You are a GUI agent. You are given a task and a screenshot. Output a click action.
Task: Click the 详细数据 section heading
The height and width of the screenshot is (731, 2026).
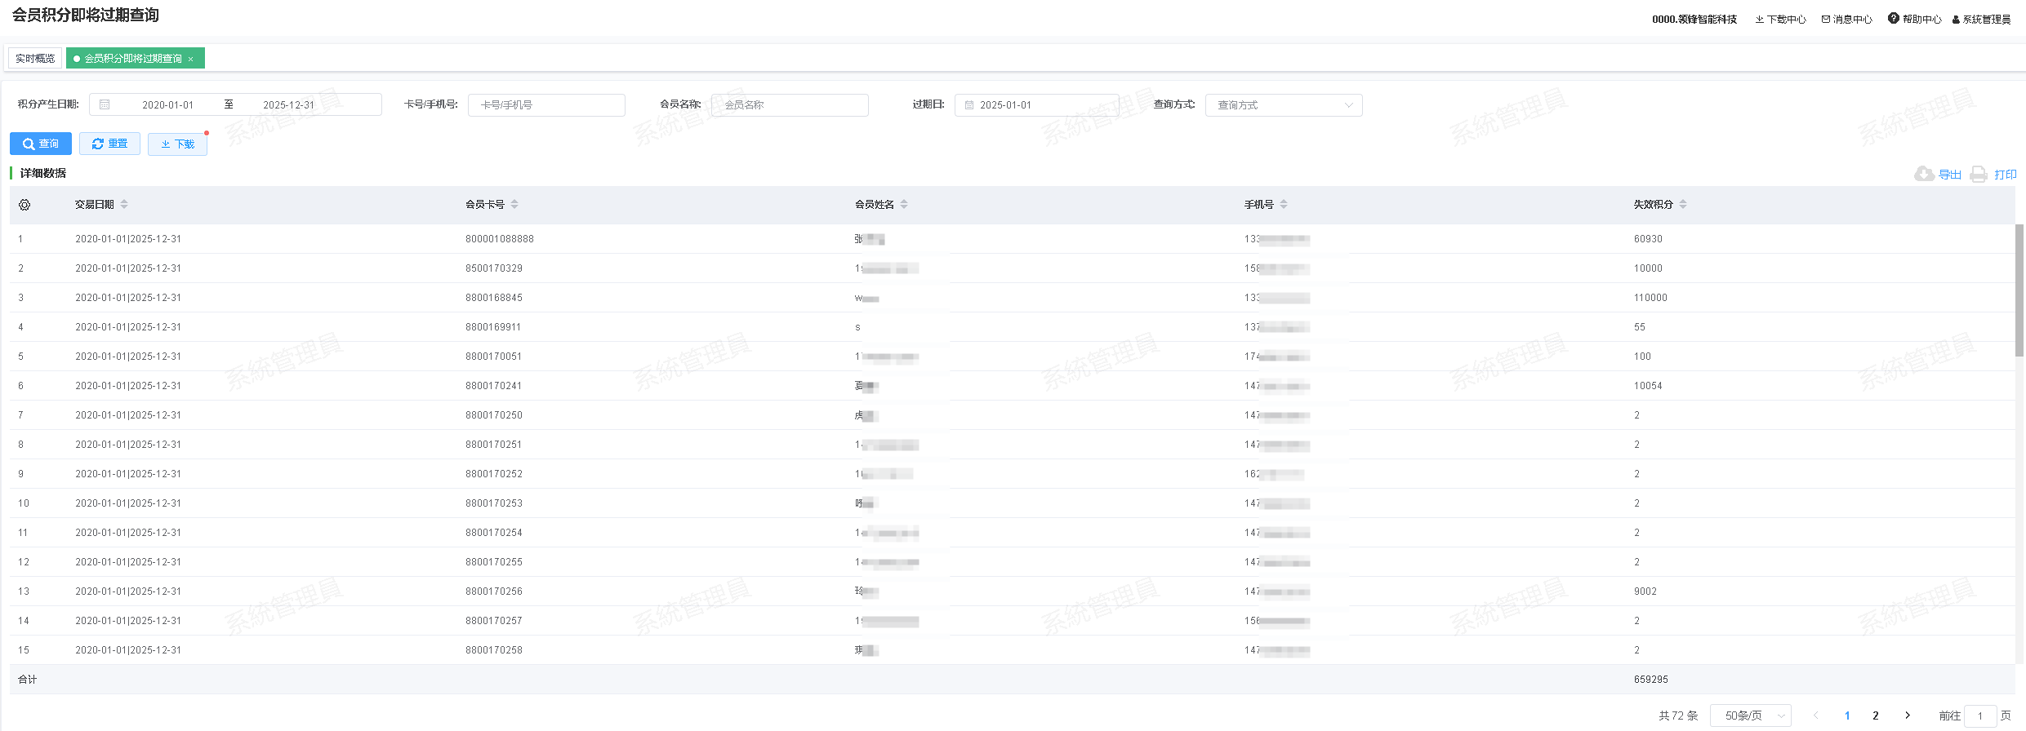(43, 173)
